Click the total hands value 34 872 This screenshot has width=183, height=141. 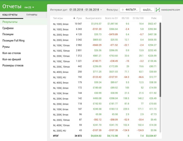tap(78, 136)
